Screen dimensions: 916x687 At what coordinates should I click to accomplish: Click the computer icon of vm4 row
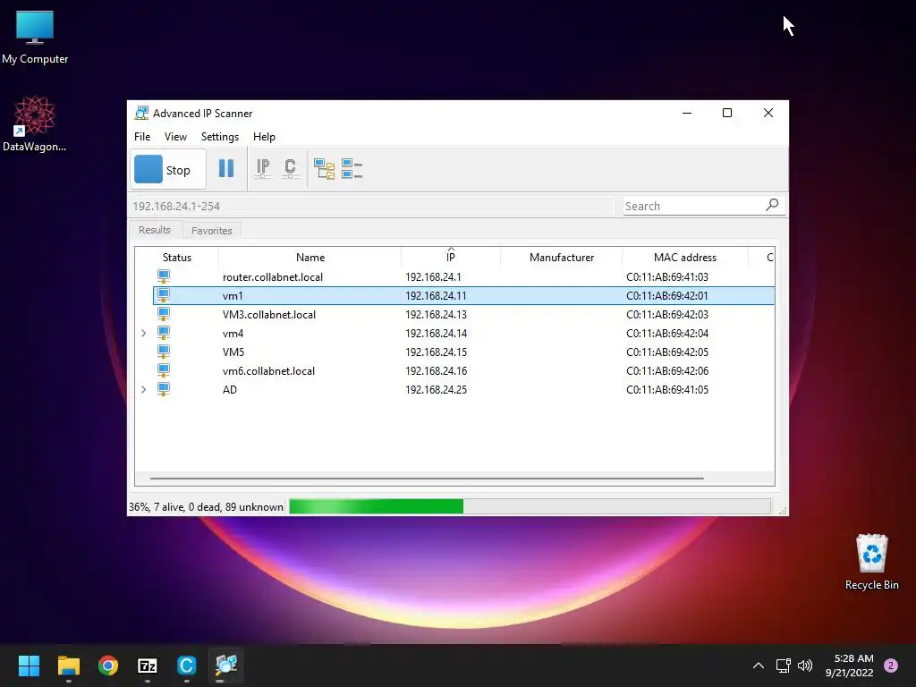click(x=164, y=333)
